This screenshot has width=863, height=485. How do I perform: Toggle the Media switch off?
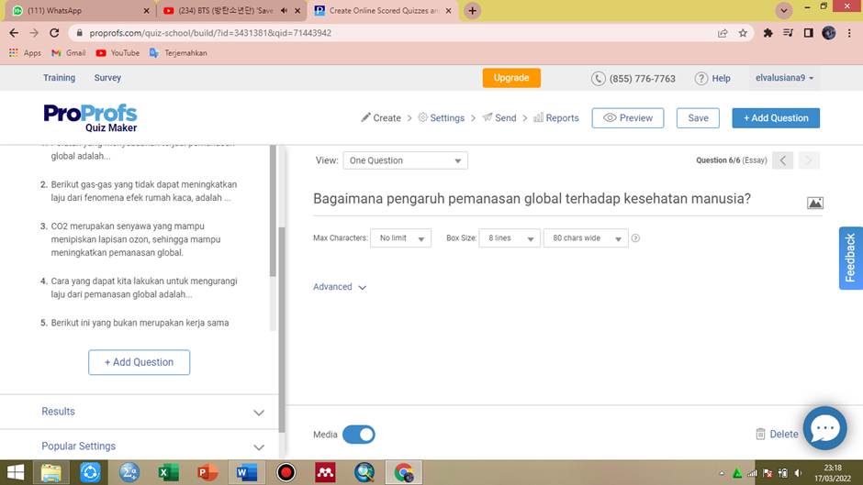pos(358,435)
